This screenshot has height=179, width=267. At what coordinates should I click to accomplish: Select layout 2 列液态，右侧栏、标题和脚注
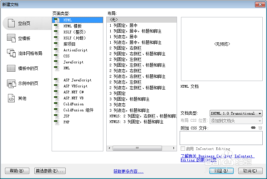pyautogui.click(x=142, y=76)
